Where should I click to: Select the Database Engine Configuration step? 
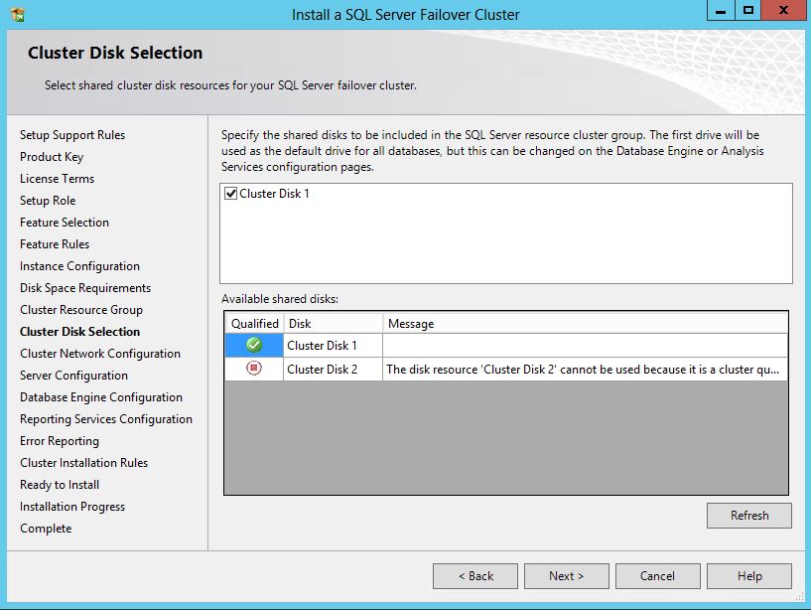tap(101, 397)
